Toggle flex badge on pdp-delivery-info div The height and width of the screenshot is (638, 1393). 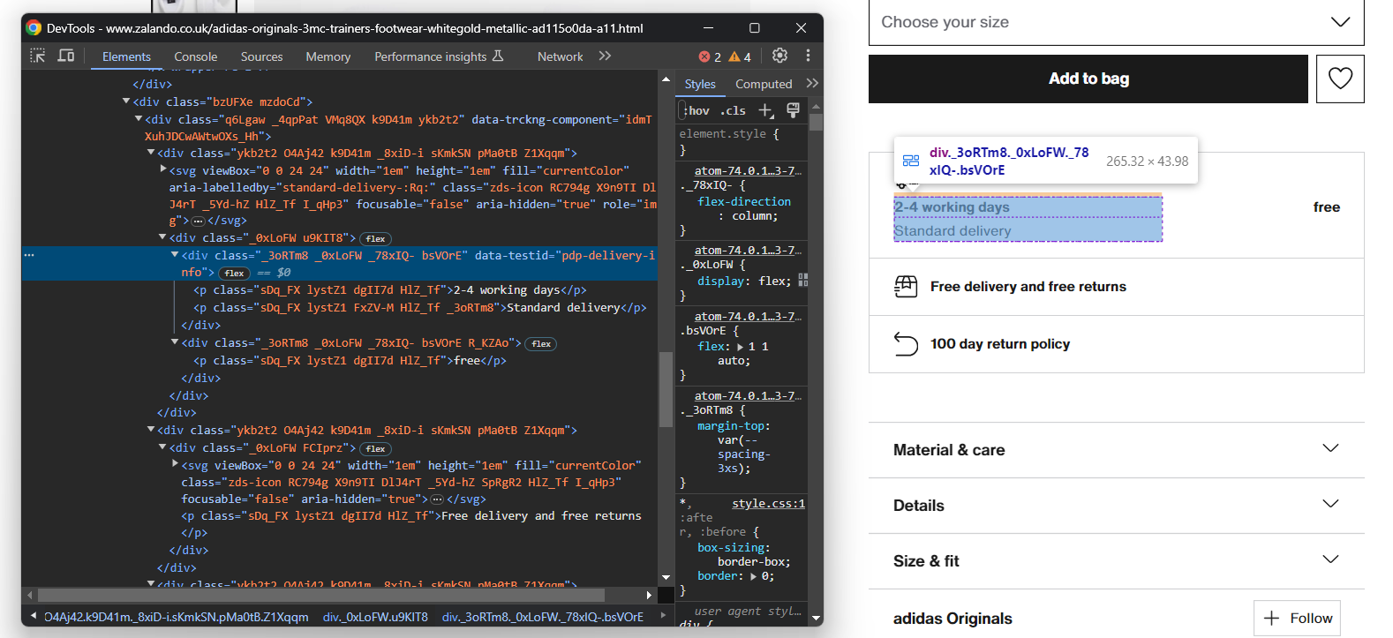click(x=234, y=273)
